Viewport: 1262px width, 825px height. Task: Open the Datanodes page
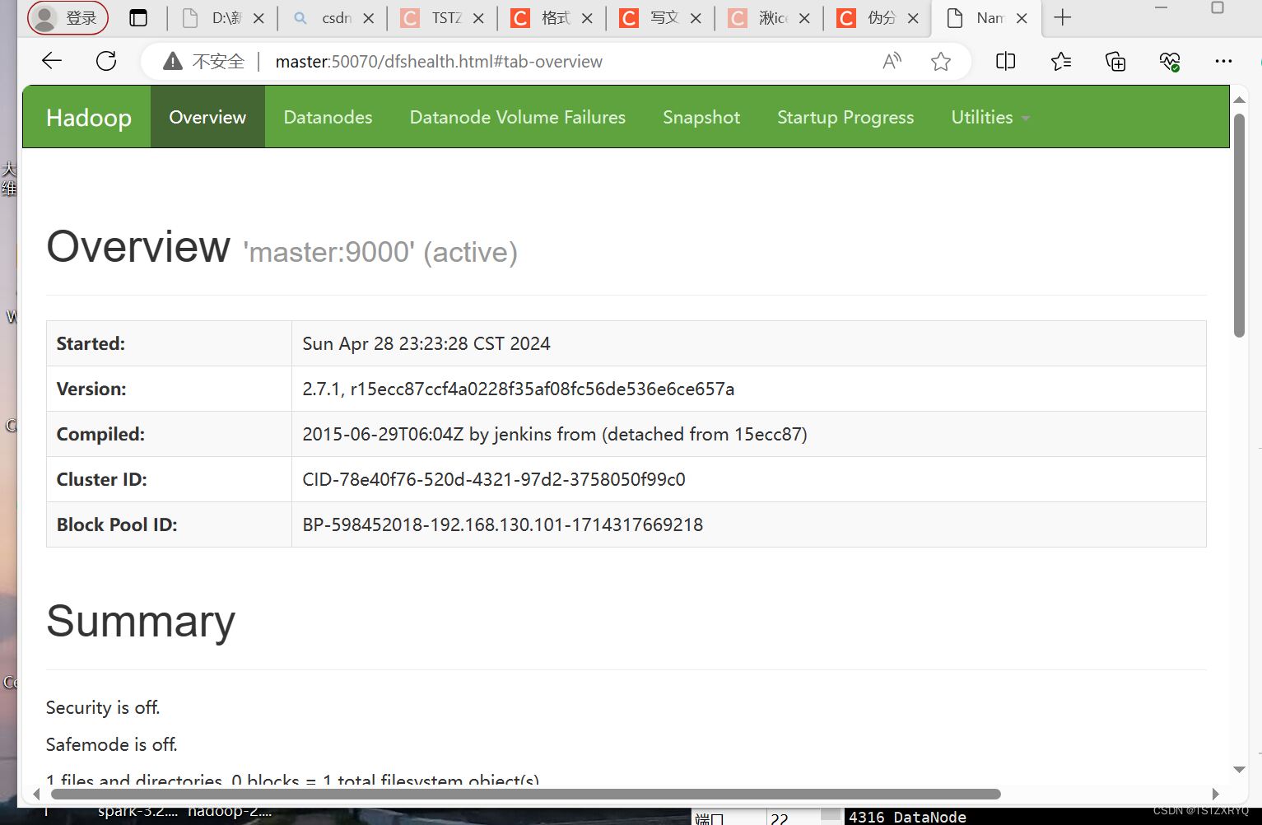328,117
